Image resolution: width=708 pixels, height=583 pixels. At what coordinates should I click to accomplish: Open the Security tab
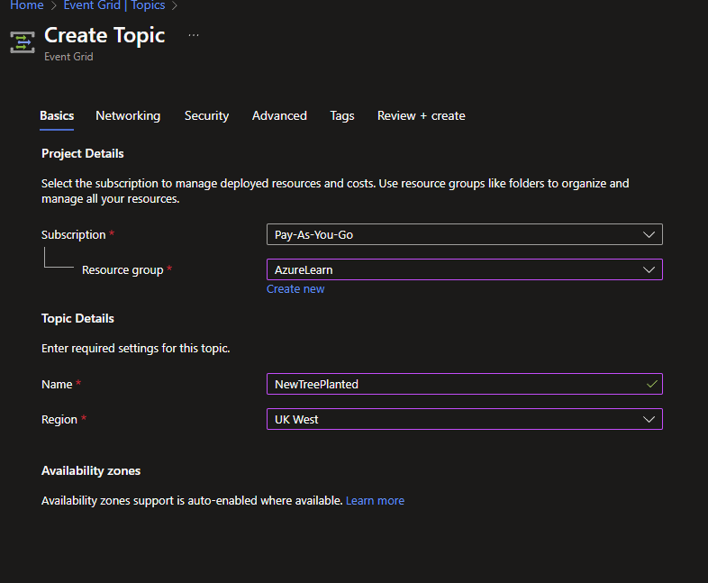point(206,115)
